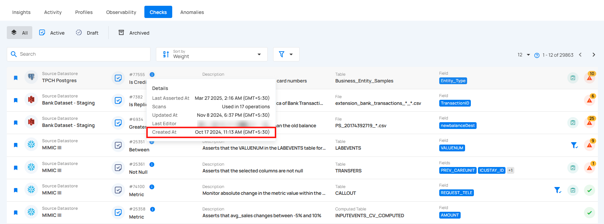Click the Search checks field

pos(78,54)
